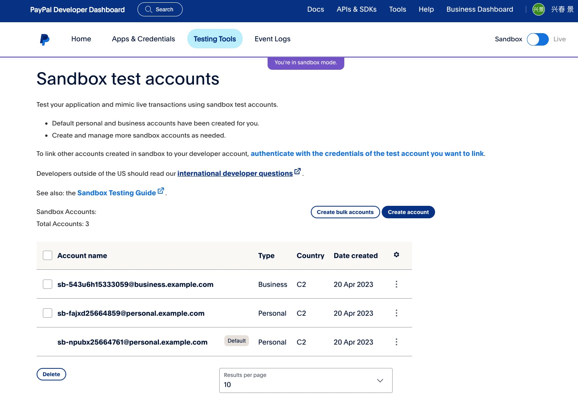578x398 pixels.
Task: Click the PayPal logo icon
Action: 45,39
